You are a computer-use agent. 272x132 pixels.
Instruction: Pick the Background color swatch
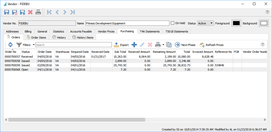(264, 23)
